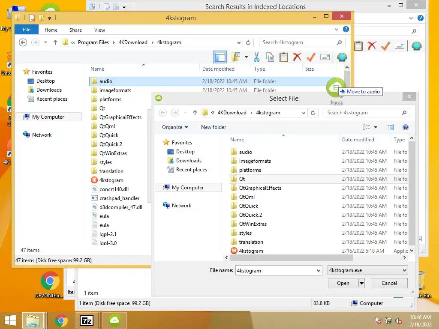Select the translation folder in Select File dialog
This screenshot has height=329, width=439.
(x=251, y=242)
